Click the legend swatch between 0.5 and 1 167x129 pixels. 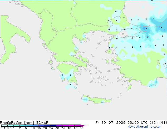11,126
